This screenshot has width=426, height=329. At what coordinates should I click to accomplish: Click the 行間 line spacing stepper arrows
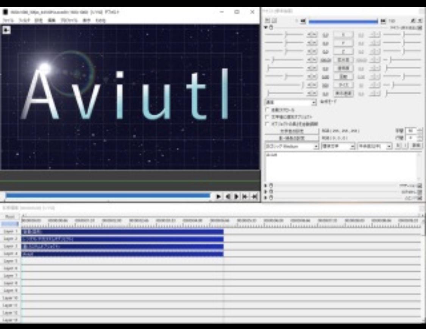pyautogui.click(x=420, y=138)
